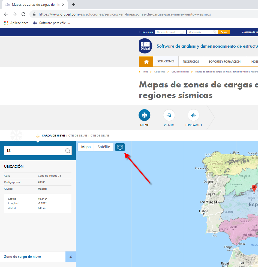Select the first CTE DB SE-AE standard

pyautogui.click(x=78, y=136)
